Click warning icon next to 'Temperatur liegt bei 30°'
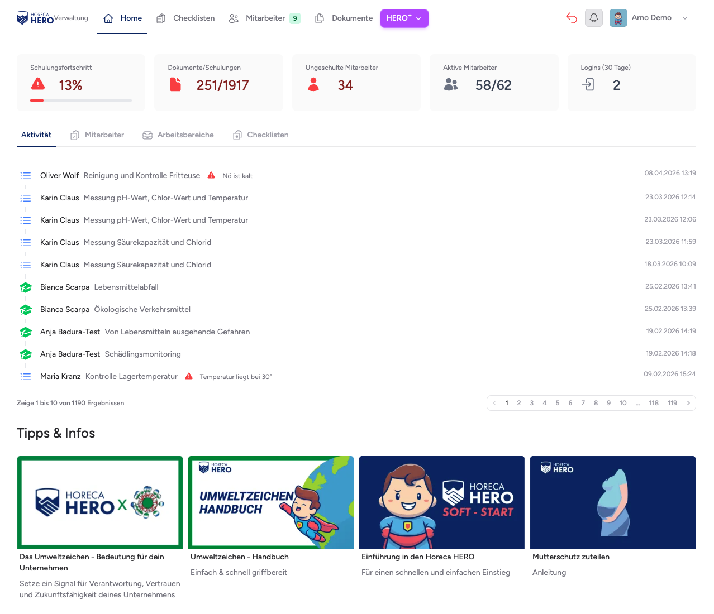The image size is (714, 614). pos(189,376)
